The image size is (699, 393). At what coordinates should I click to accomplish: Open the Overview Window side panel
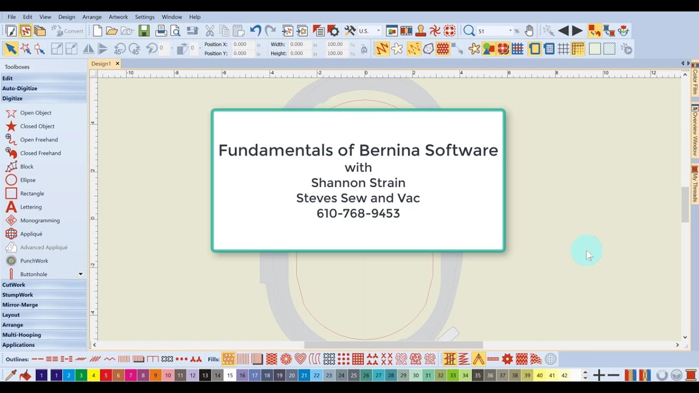click(x=695, y=130)
